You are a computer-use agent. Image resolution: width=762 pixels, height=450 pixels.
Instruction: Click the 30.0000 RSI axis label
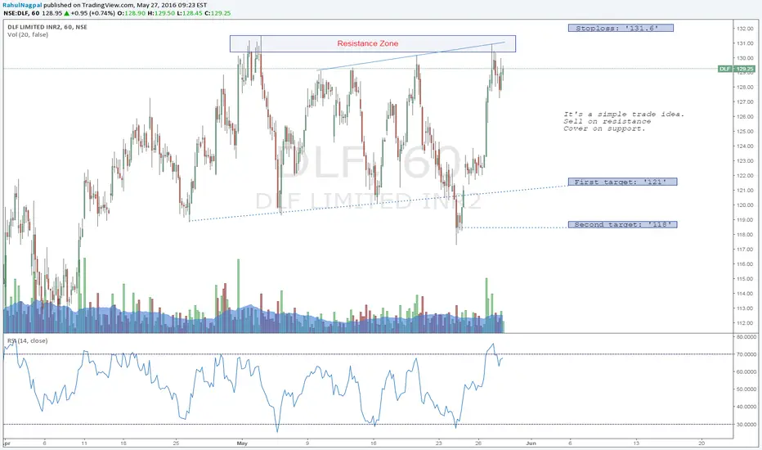(746, 424)
